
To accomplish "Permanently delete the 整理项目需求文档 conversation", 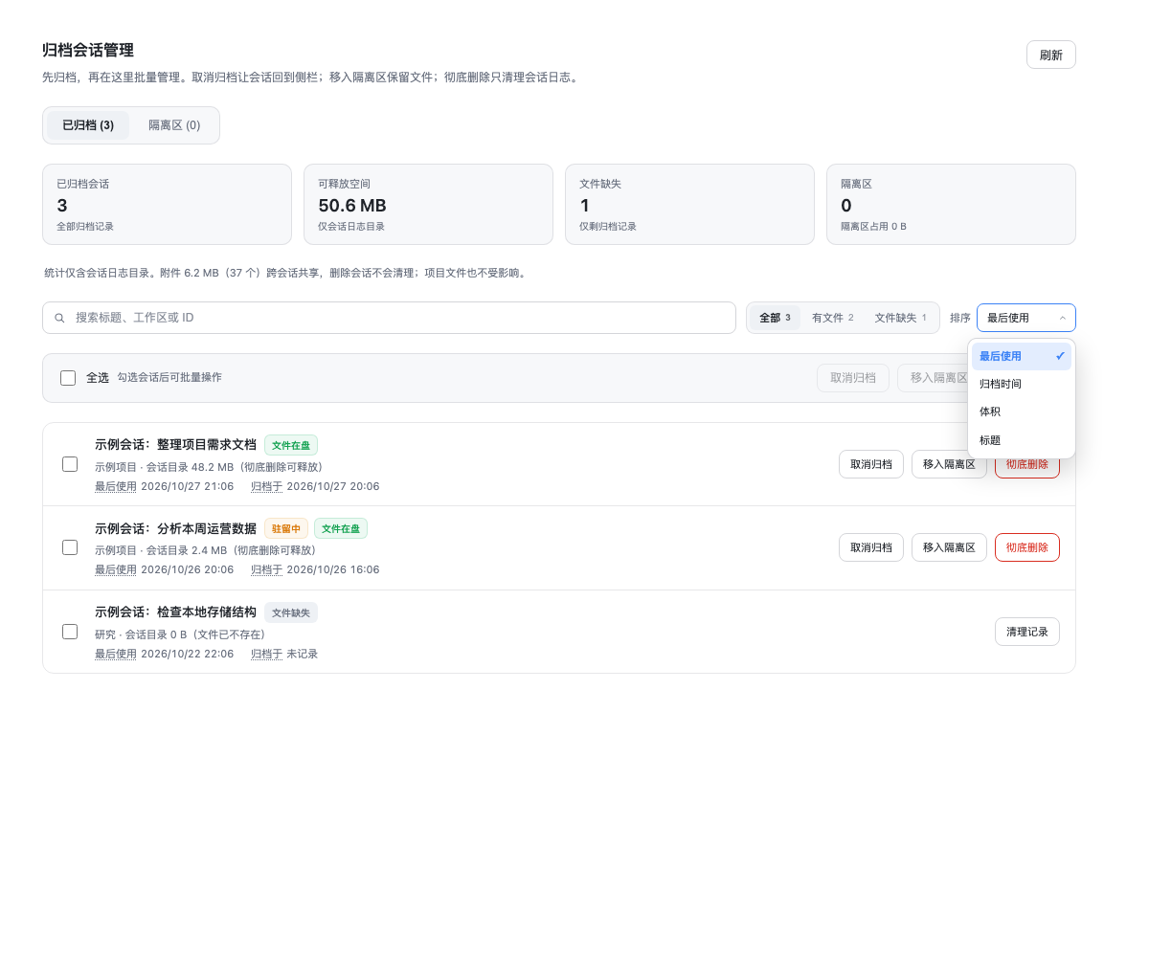I will 1027,468.
